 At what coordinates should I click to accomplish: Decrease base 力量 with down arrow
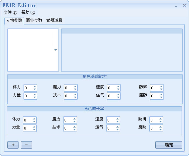35,97
